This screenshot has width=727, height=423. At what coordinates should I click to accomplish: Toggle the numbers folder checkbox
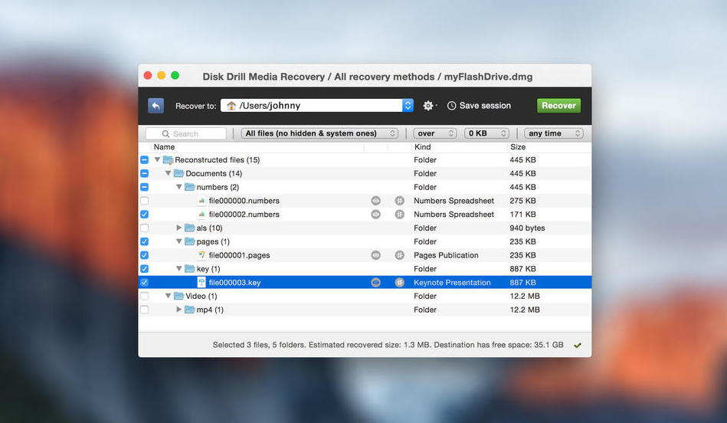pyautogui.click(x=144, y=187)
